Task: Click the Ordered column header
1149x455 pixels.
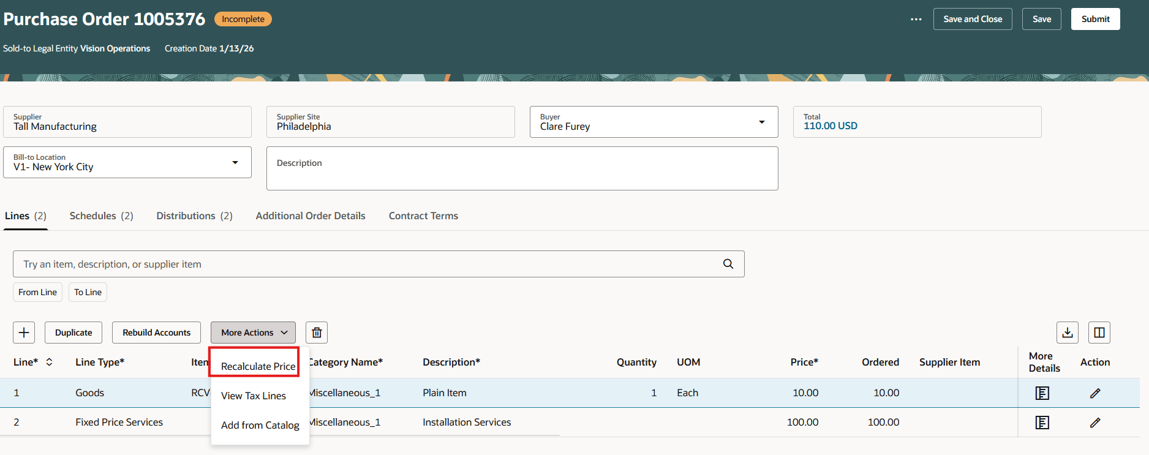Action: coord(880,362)
